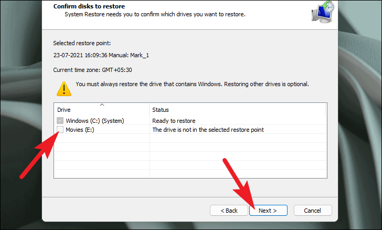The image size is (382, 230).
Task: Click the sort arrow above Drive column
Action: [x=102, y=105]
